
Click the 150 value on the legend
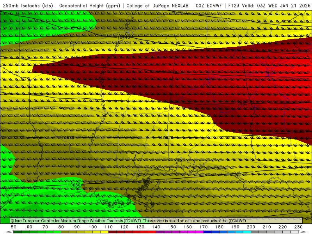[x=172, y=227]
